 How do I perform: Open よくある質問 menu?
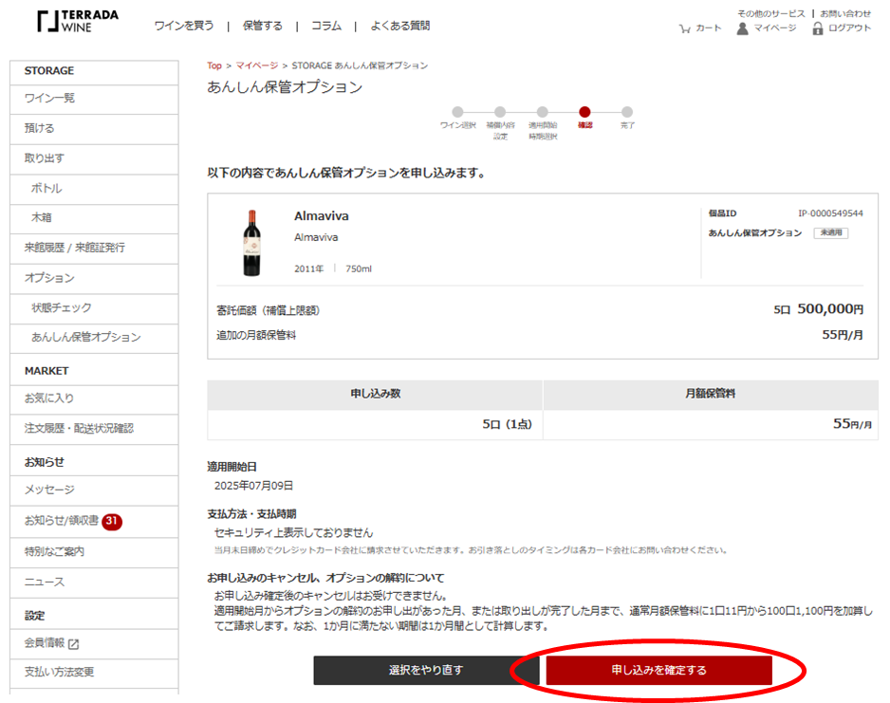click(x=399, y=26)
